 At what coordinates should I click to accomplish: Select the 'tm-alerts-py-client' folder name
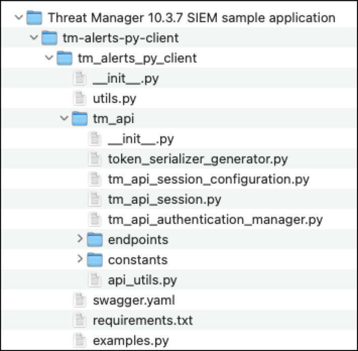(121, 38)
